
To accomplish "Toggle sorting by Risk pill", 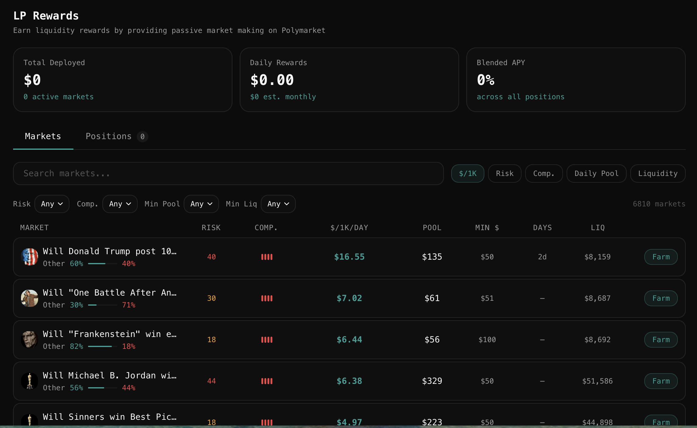I will (x=504, y=174).
